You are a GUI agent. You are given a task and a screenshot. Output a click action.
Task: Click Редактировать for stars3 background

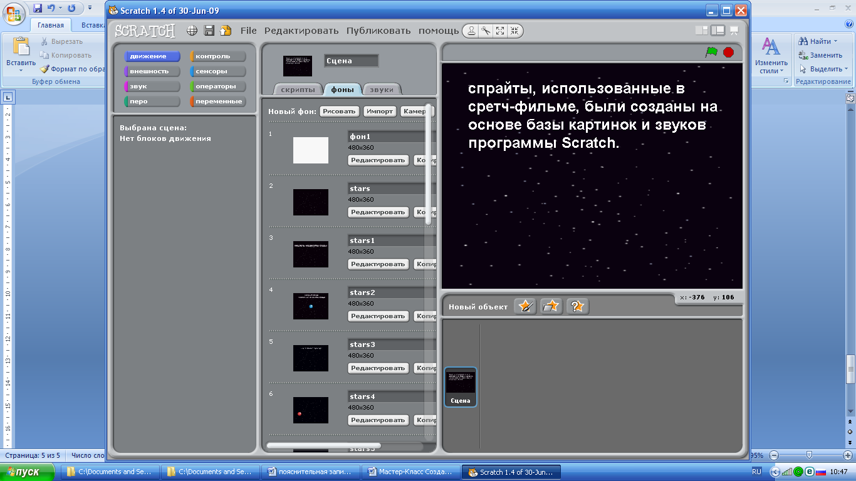(x=378, y=368)
